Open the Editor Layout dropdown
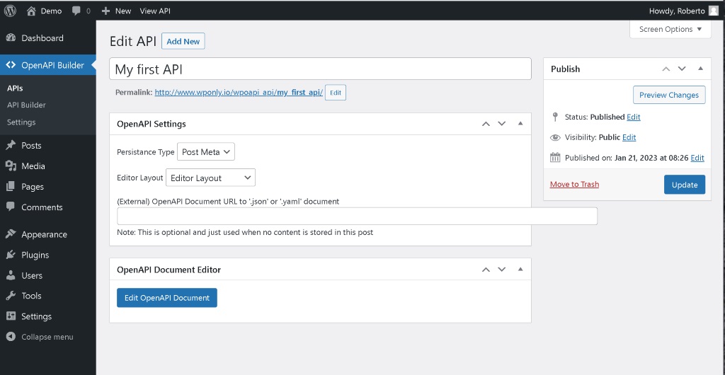Viewport: 725px width, 375px height. (x=210, y=178)
